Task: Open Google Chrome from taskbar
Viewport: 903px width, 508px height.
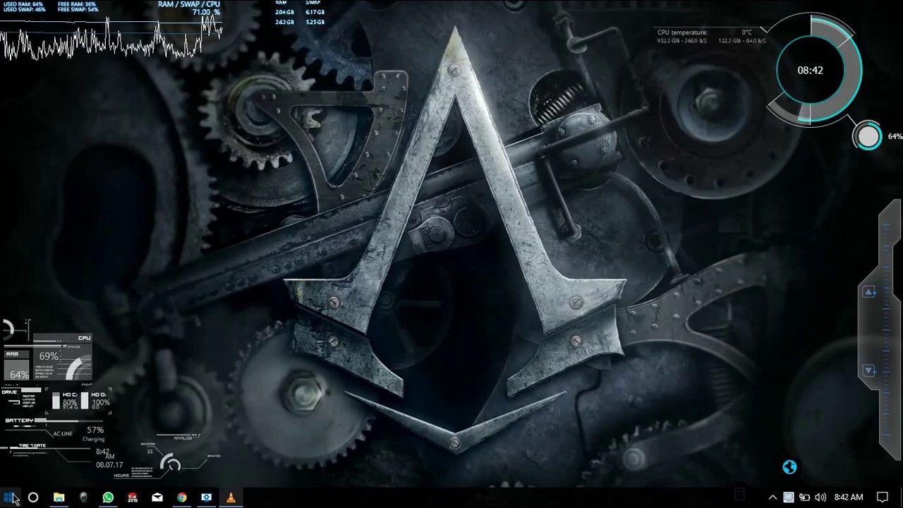Action: coord(182,497)
